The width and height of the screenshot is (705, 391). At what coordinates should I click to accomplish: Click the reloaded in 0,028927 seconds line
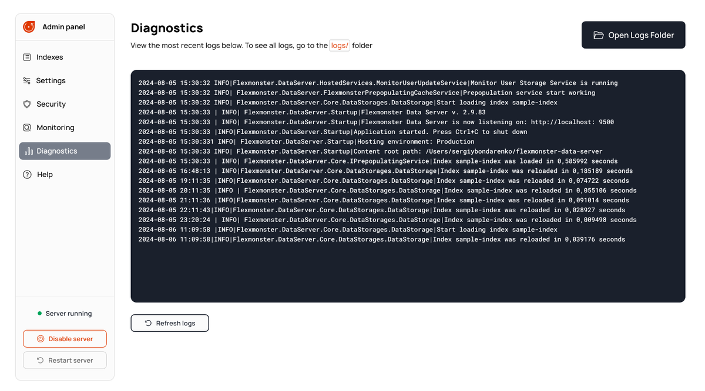pyautogui.click(x=382, y=210)
